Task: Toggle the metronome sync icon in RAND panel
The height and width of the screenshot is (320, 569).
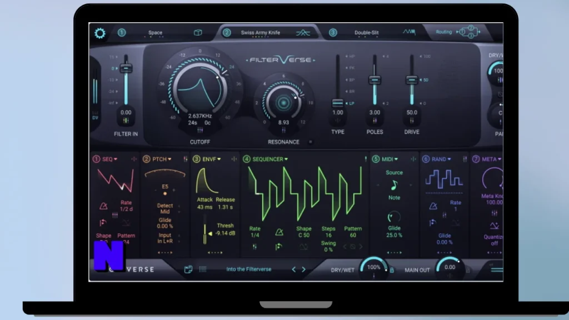Action: [x=433, y=206]
